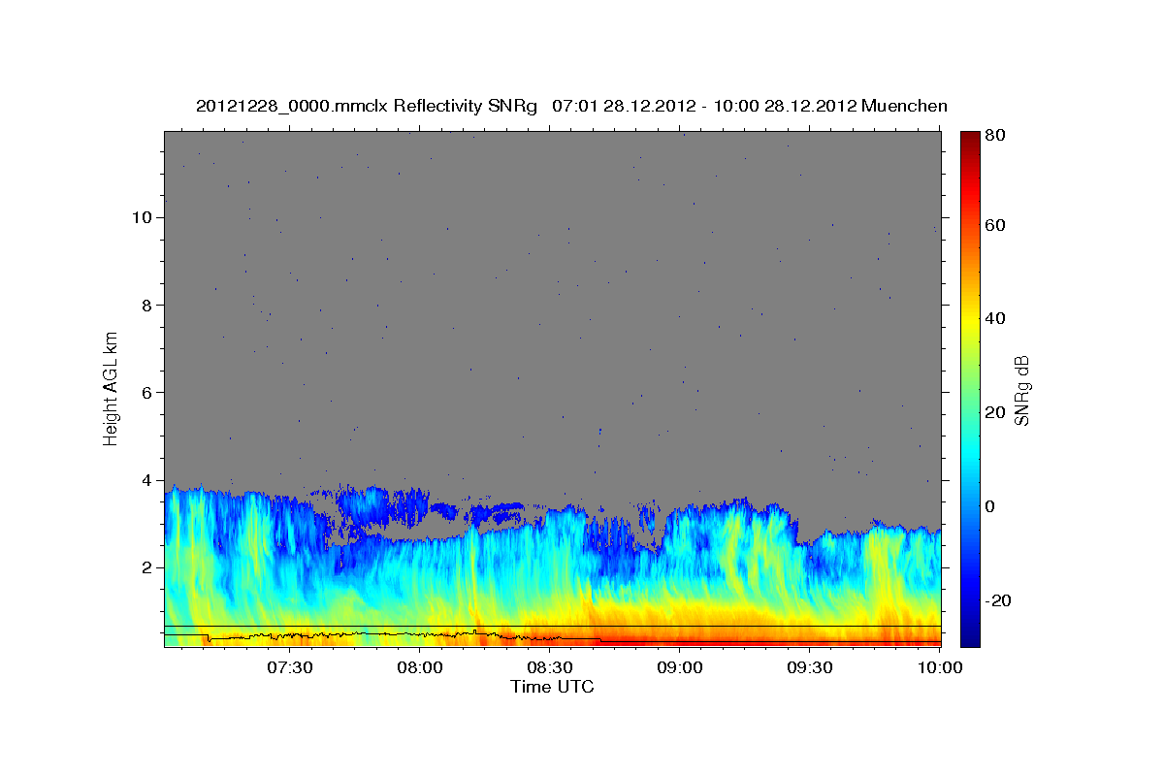Click the 08:30 time tick label

point(550,668)
